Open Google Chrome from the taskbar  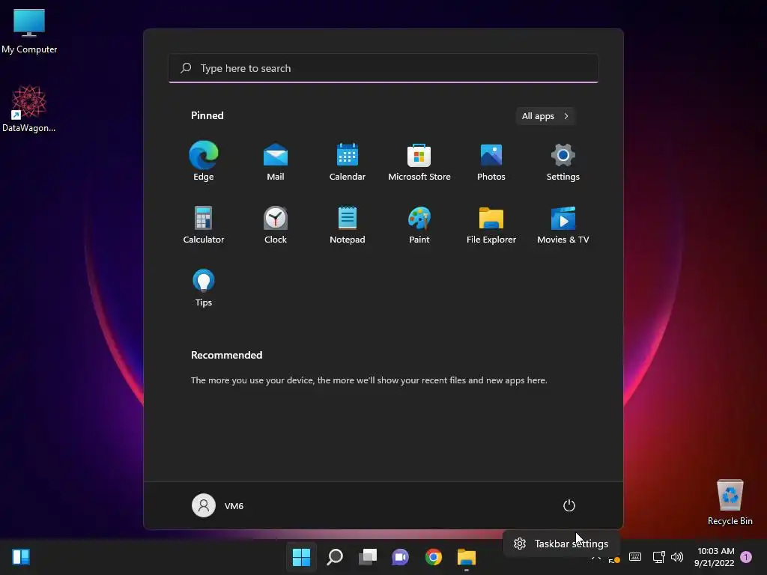tap(434, 557)
